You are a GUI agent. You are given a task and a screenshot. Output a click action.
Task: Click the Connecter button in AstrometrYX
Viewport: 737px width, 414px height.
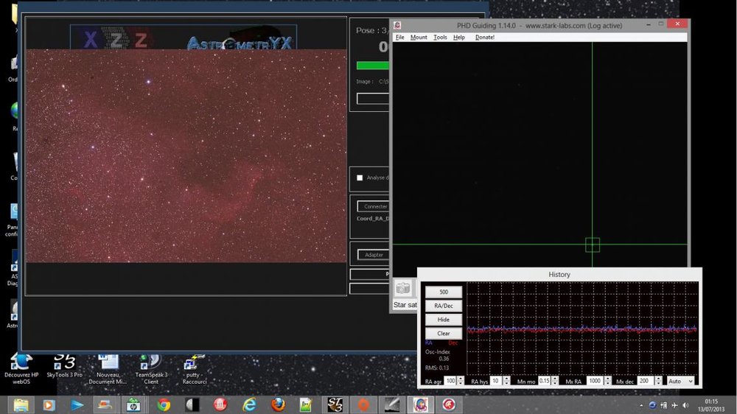coord(373,206)
